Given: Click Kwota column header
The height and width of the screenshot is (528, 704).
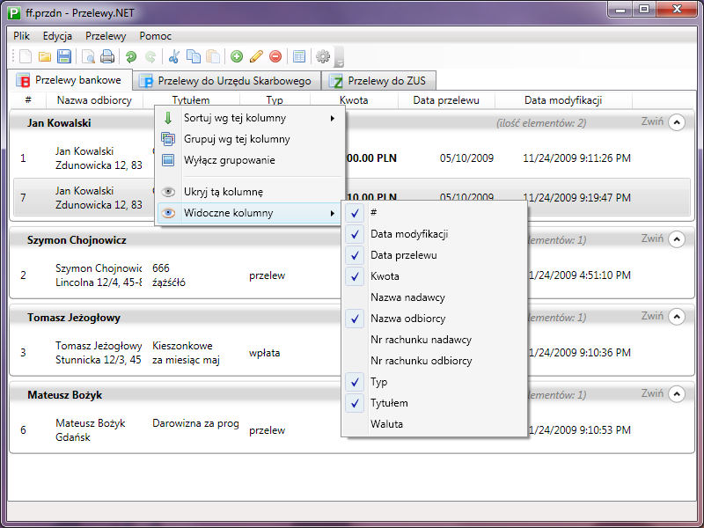Looking at the screenshot, I should 354,99.
